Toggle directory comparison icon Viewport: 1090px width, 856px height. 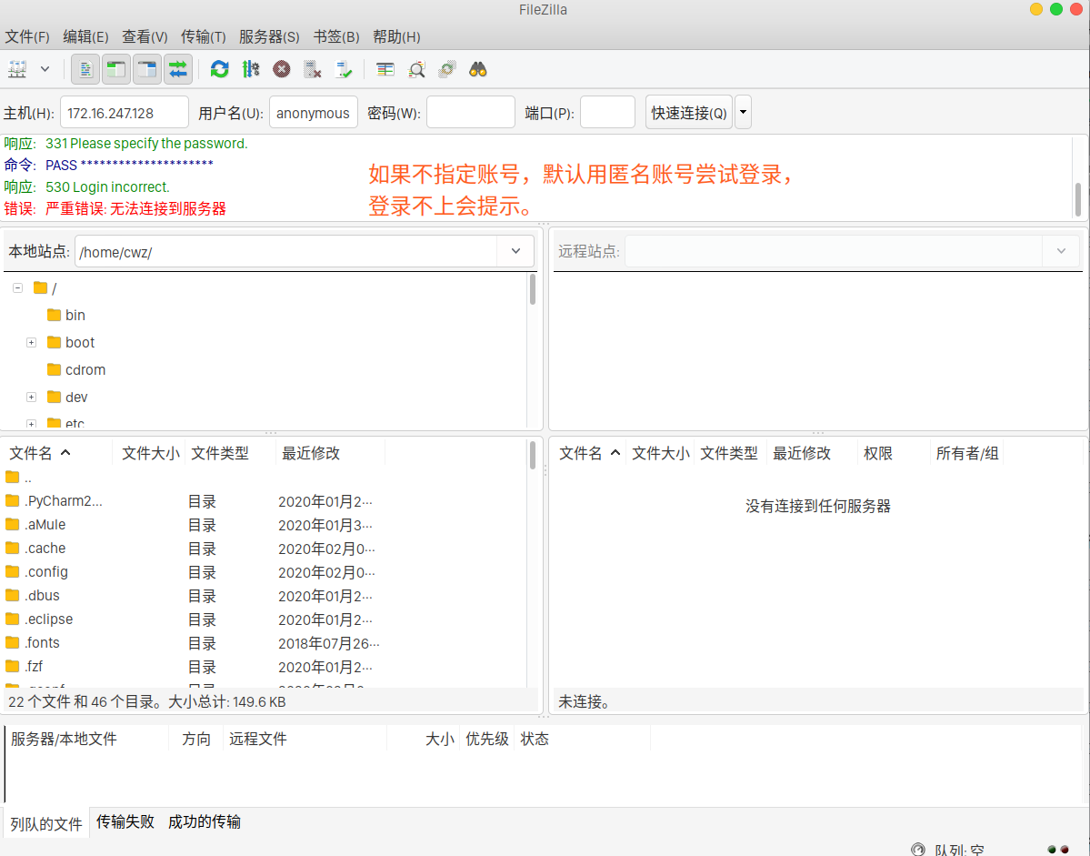click(x=415, y=69)
